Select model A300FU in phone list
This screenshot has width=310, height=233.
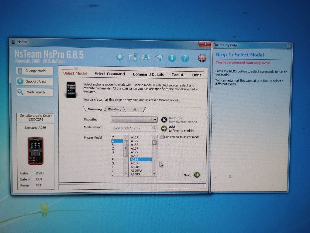coord(141,171)
